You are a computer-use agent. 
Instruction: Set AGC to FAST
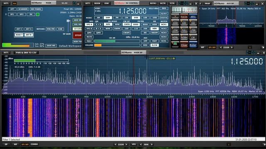(154, 41)
